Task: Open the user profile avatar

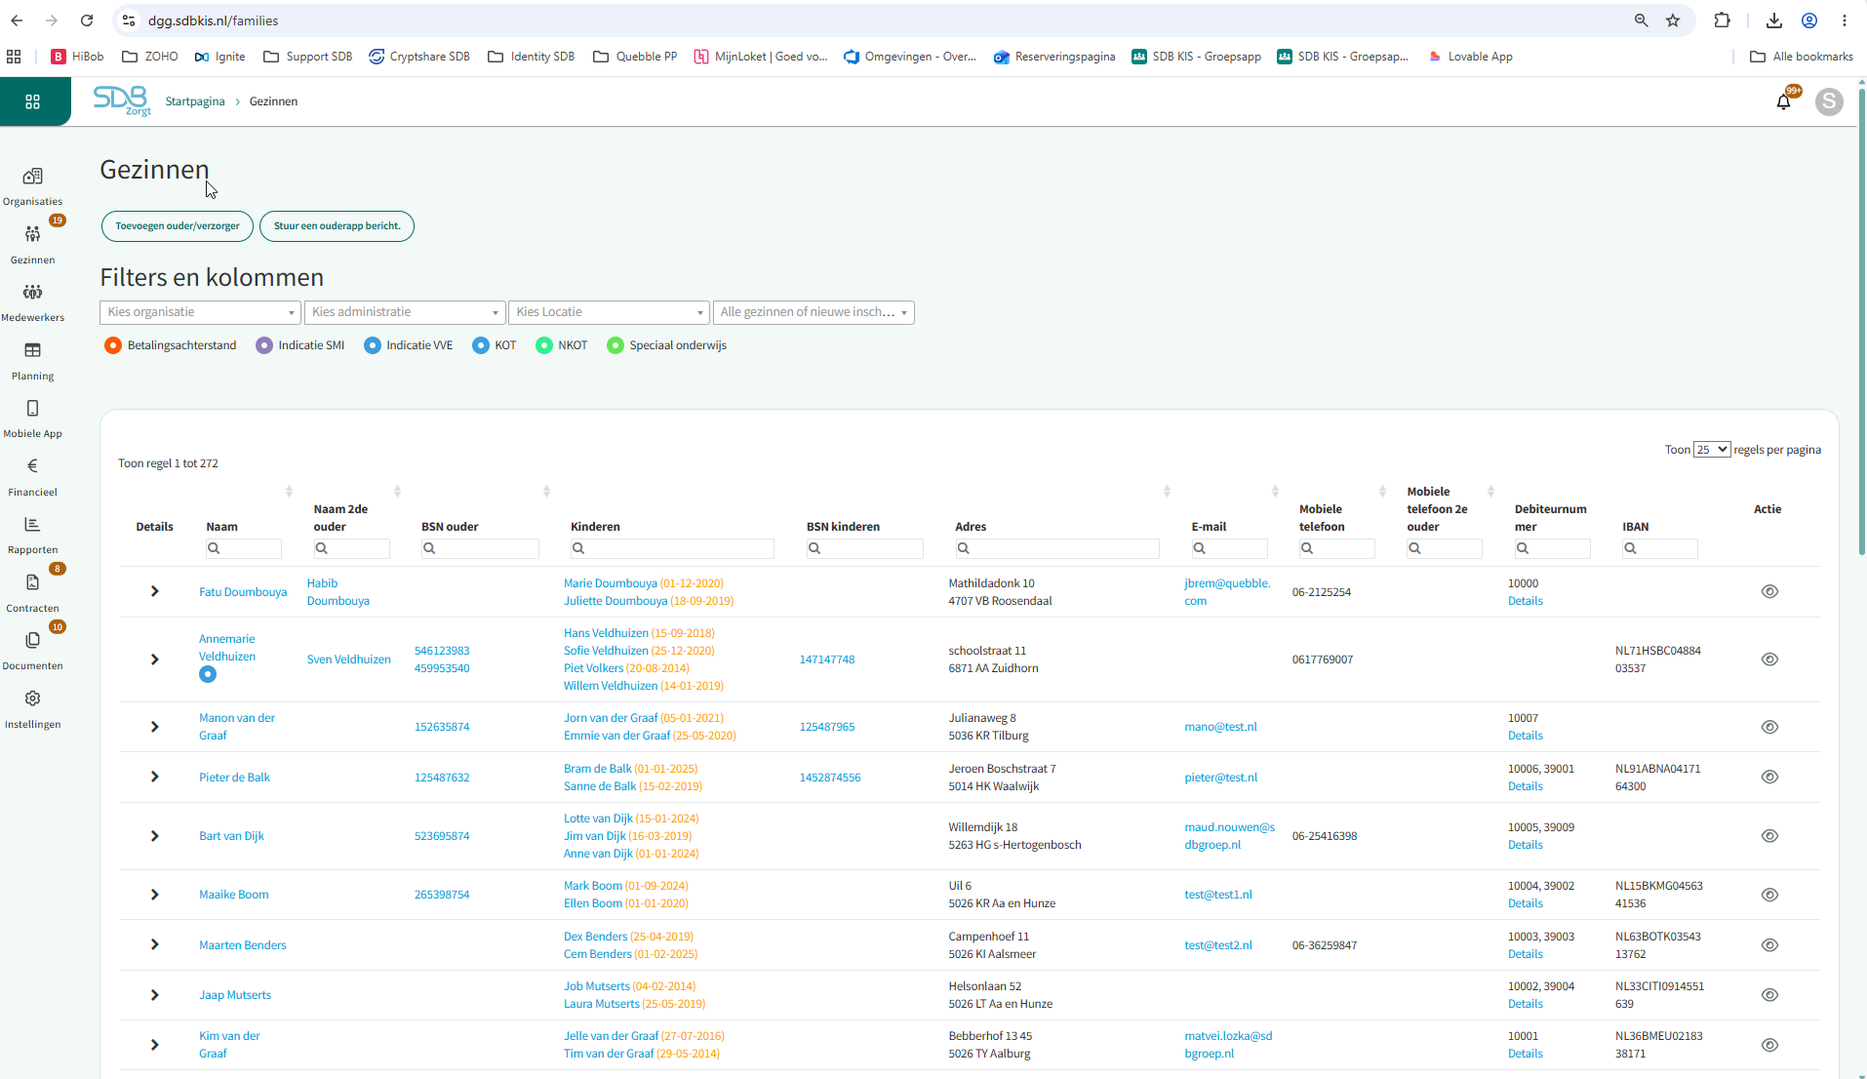Action: [1829, 100]
